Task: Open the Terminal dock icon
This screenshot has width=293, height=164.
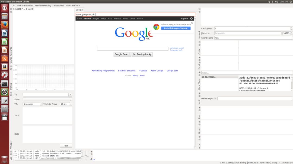Action: (5, 84)
